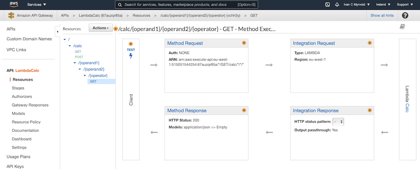This screenshot has width=420, height=169.
Task: Open APIs in the sidebar
Action: [x=11, y=29]
